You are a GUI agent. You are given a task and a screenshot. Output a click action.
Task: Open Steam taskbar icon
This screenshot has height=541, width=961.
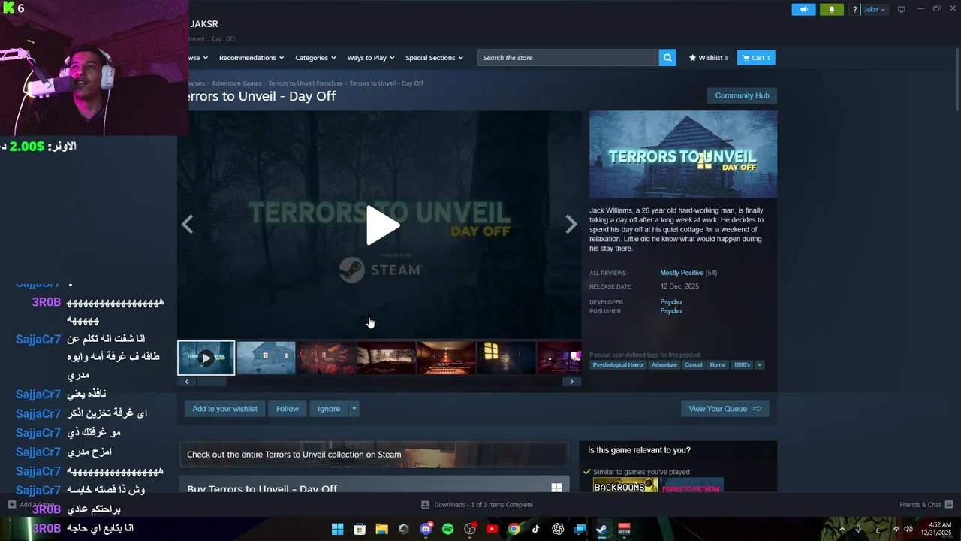[601, 529]
